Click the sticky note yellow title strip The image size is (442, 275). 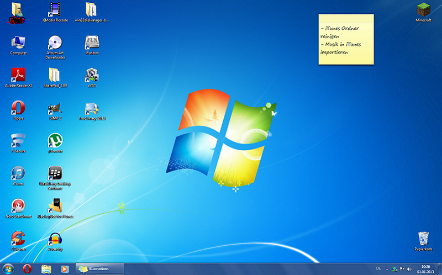[x=346, y=18]
